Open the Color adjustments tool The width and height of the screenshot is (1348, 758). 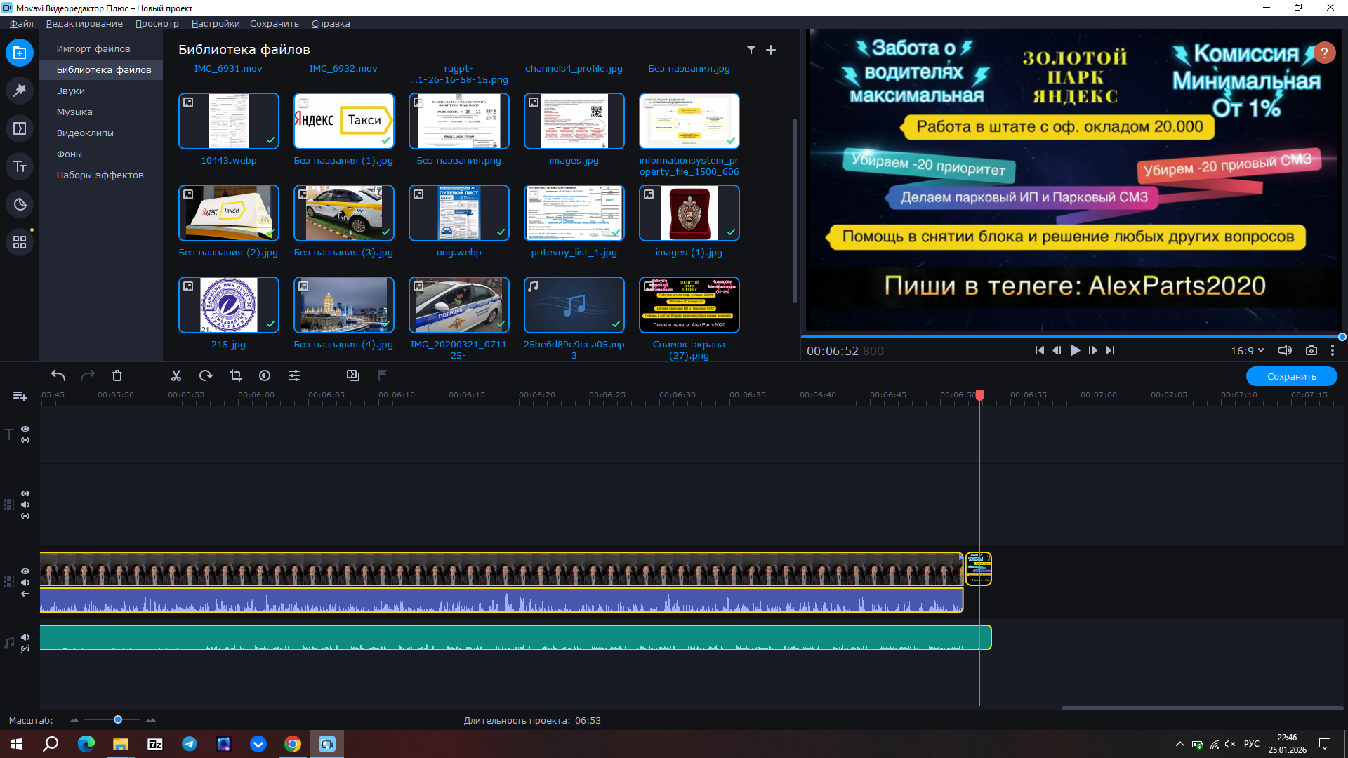tap(265, 376)
